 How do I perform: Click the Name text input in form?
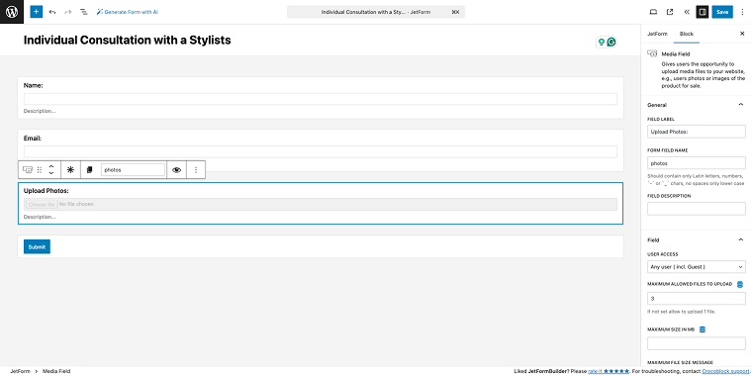click(x=321, y=99)
